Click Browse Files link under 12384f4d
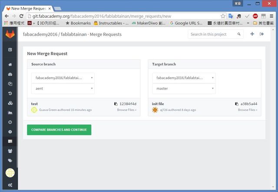 [x=126, y=110]
